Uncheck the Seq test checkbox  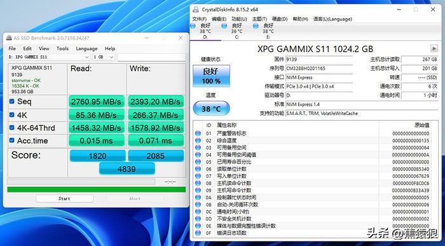(11, 101)
